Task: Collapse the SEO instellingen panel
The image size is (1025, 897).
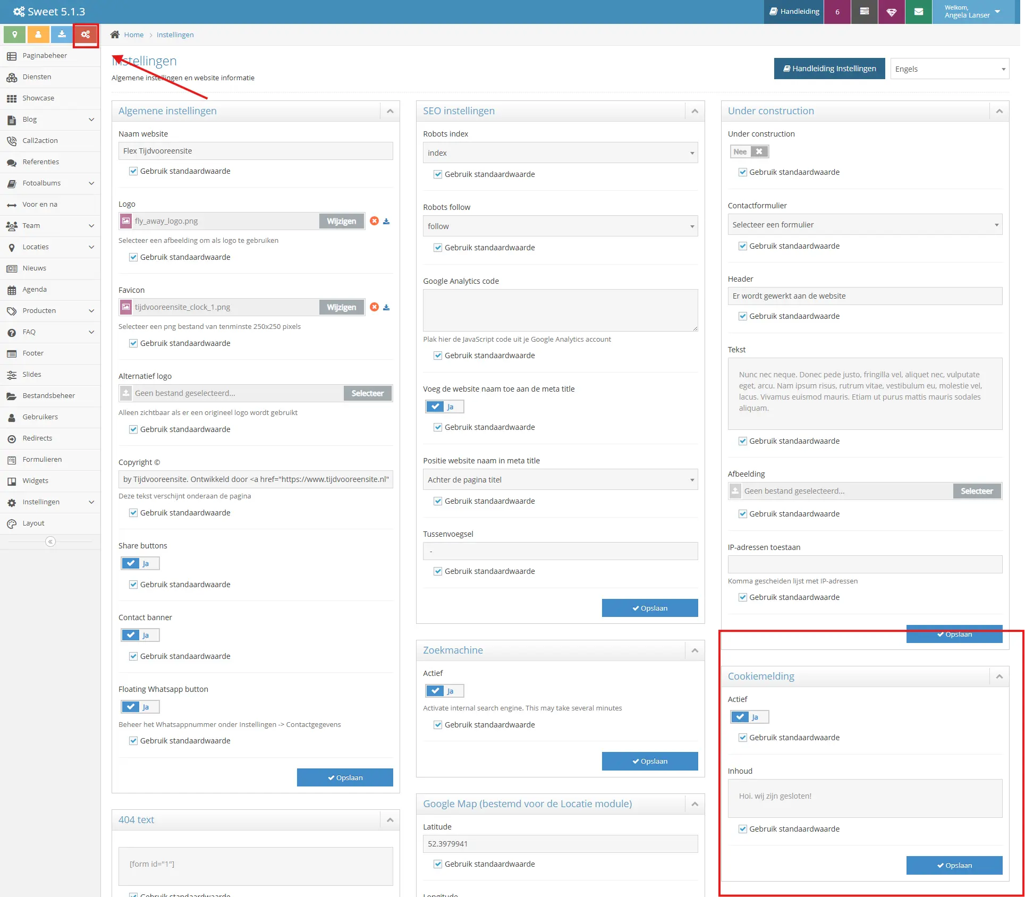Action: tap(694, 111)
